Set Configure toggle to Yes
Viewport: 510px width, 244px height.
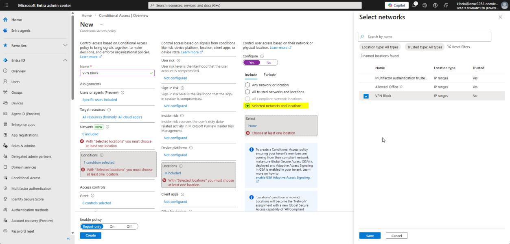pyautogui.click(x=252, y=63)
